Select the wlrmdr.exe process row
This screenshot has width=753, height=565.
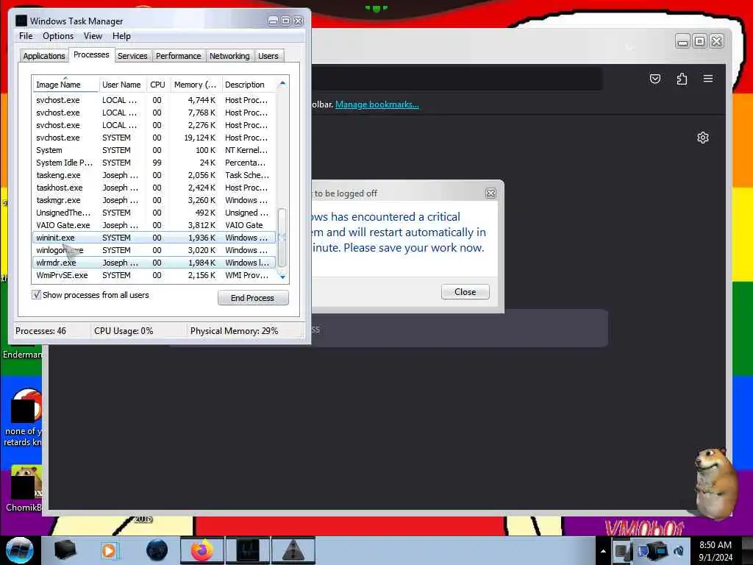pyautogui.click(x=154, y=263)
